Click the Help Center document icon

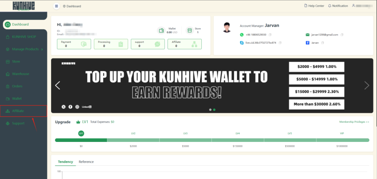[306, 6]
